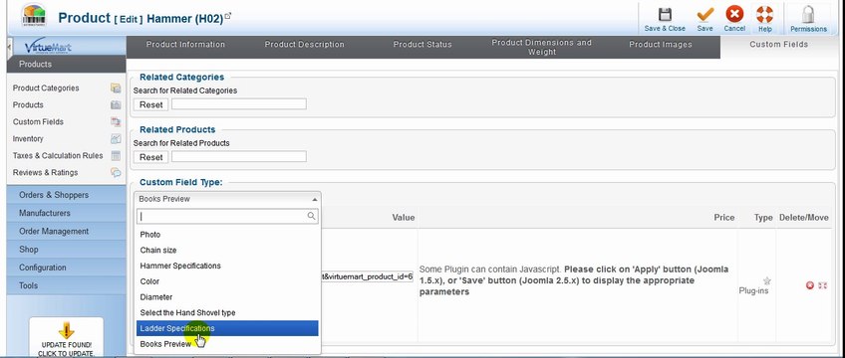Click the Taxes & Calculation Rules calculator icon
Viewport: 845px width, 358px height.
[x=116, y=156]
